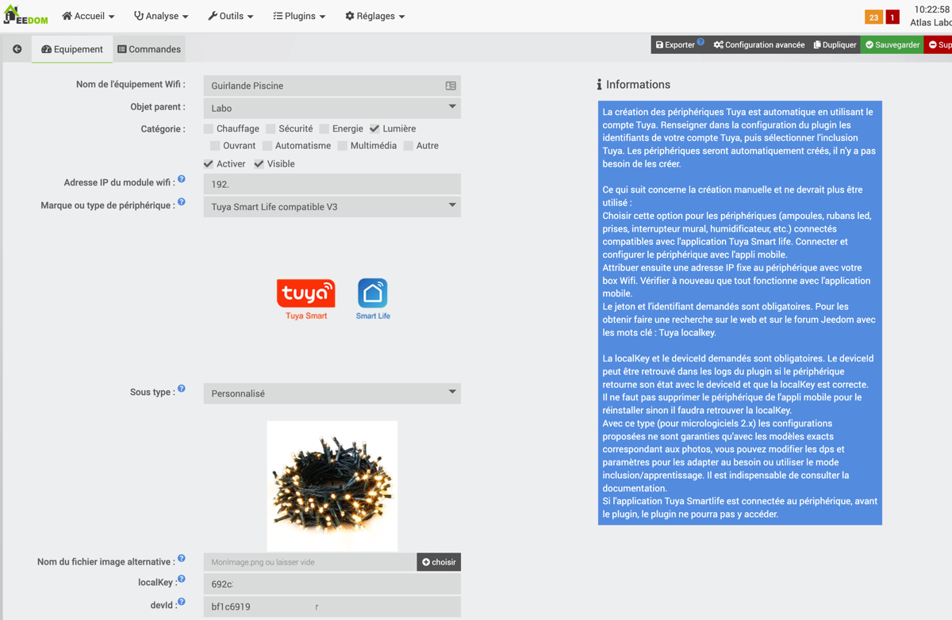This screenshot has height=620, width=952.
Task: Click the Adresse IP du module wifi field
Action: click(x=332, y=184)
